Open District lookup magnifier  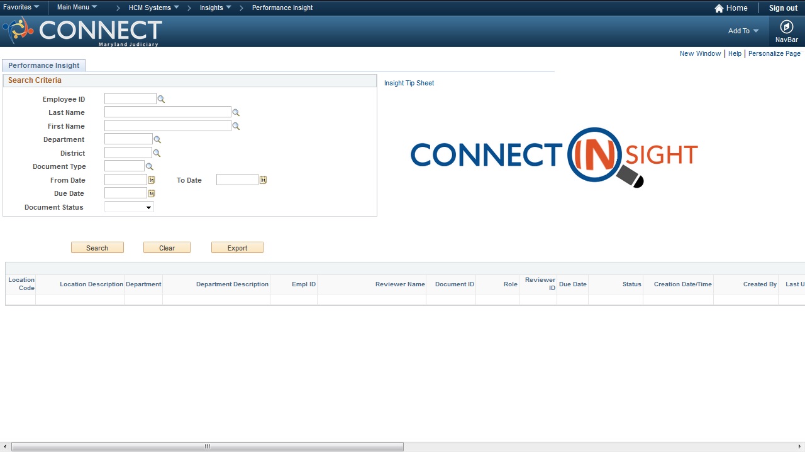(x=157, y=153)
